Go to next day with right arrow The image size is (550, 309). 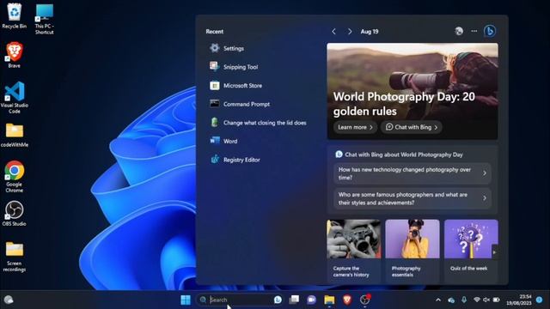(x=350, y=32)
